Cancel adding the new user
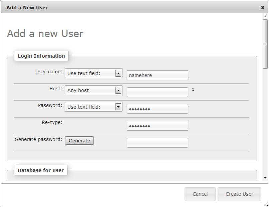The width and height of the screenshot is (269, 207). (x=200, y=194)
